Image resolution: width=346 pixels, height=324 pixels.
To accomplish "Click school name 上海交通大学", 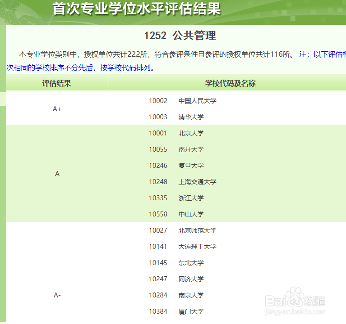I will [x=197, y=182].
